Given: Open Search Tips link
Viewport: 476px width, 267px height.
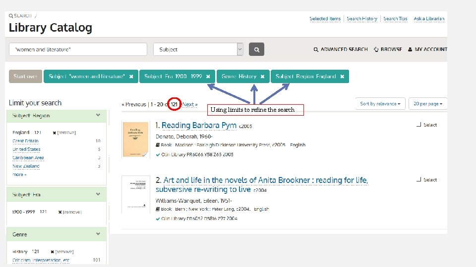Looking at the screenshot, I should coord(395,19).
